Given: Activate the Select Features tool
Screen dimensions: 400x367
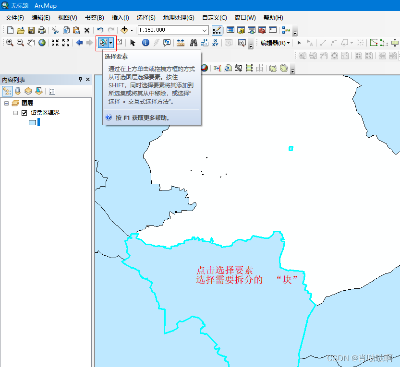Looking at the screenshot, I should click(x=103, y=43).
